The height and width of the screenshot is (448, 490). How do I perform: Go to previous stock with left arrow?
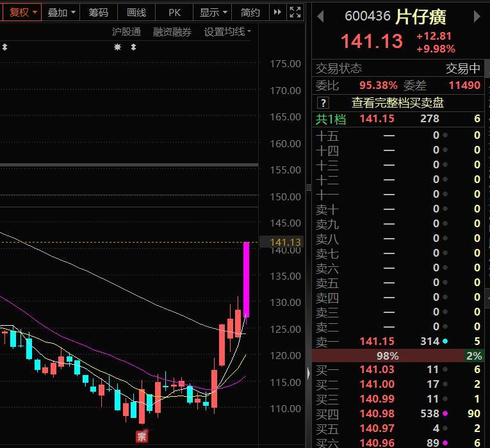(320, 16)
